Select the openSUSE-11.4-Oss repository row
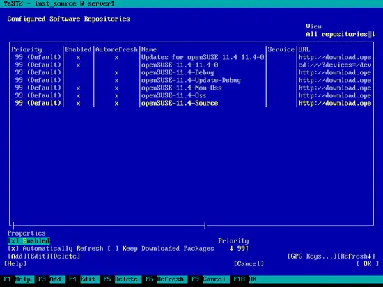The width and height of the screenshot is (383, 287). tap(191, 96)
